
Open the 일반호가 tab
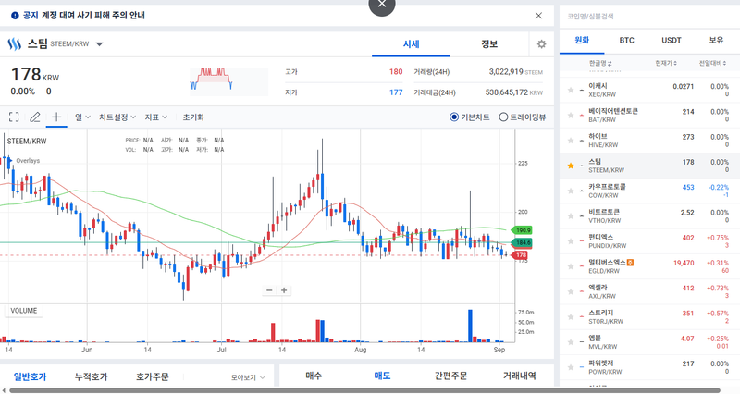30,376
